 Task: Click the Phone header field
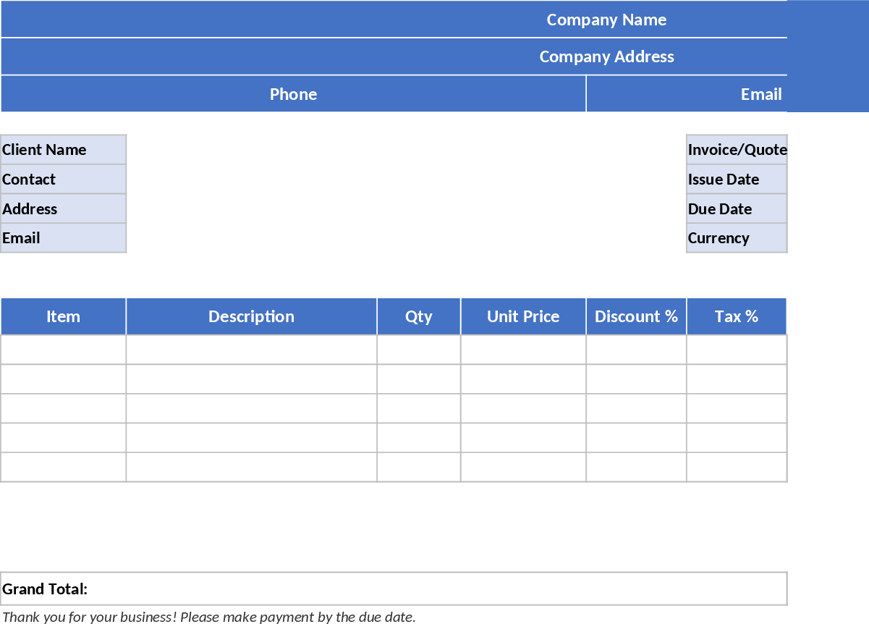coord(293,94)
